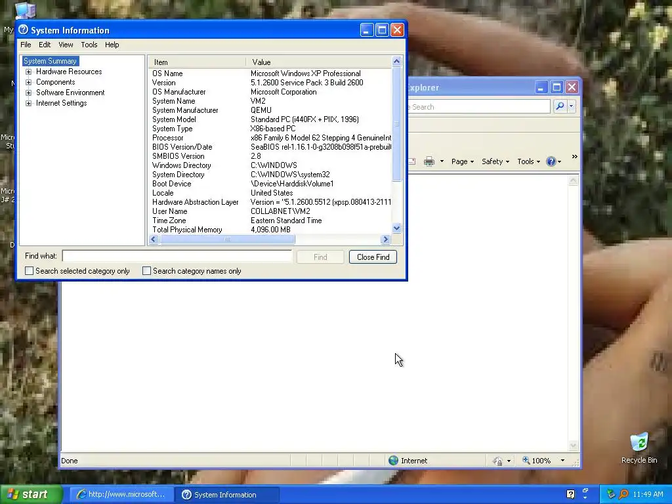Click the Protected Mode lock icon in status bar
The image size is (672, 504).
click(497, 461)
